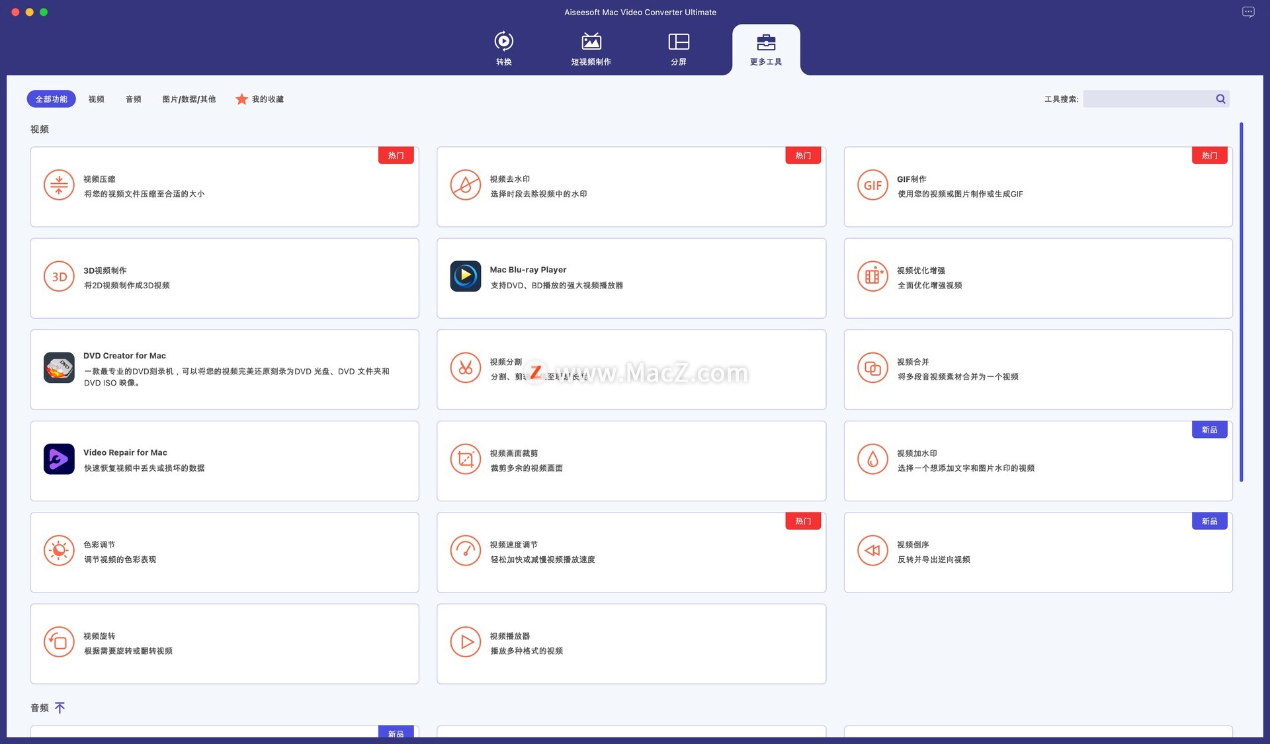Switch to the 分屏 collage tab
This screenshot has width=1270, height=744.
(x=679, y=48)
